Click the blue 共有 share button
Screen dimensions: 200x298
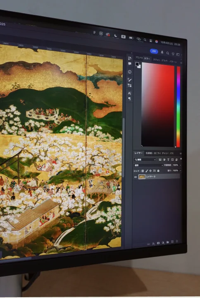tap(154, 51)
